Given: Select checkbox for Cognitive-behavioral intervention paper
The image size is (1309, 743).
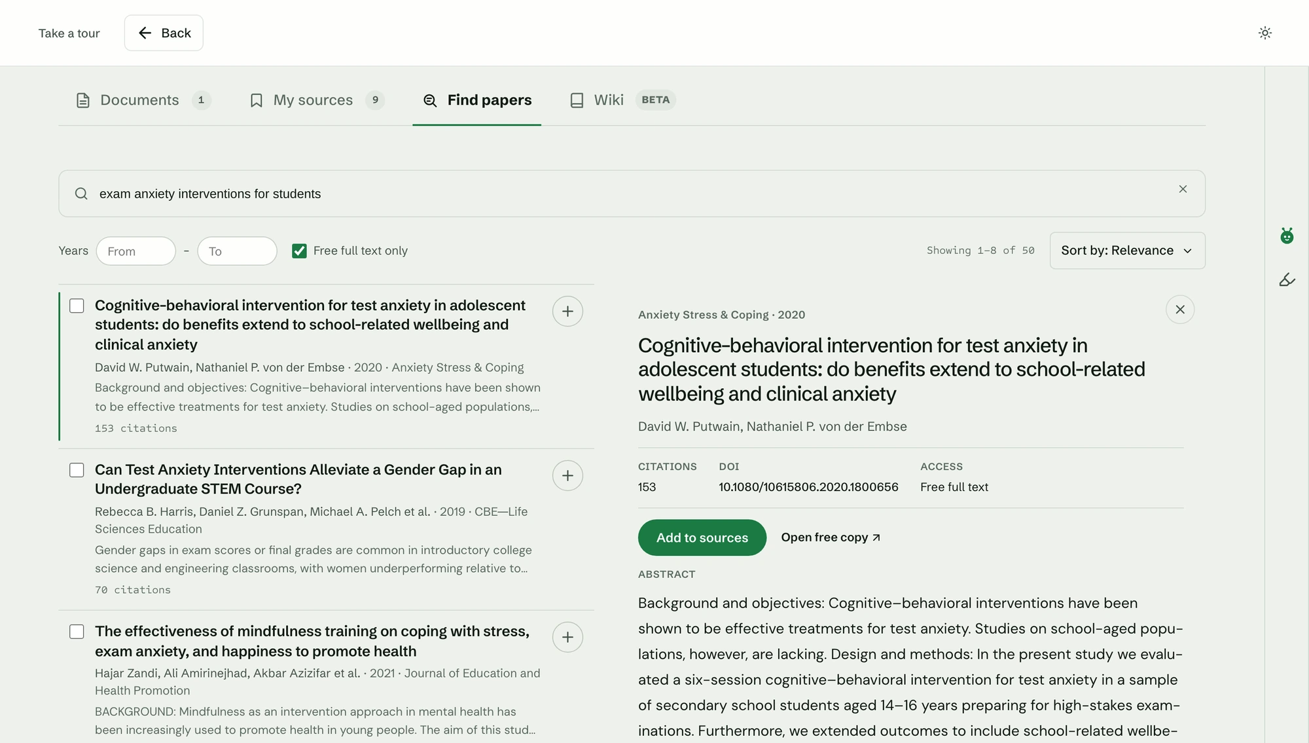Looking at the screenshot, I should (x=77, y=306).
